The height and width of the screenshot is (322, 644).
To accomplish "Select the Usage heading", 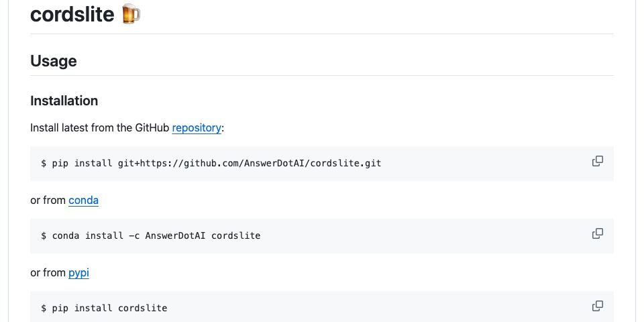I will point(54,61).
